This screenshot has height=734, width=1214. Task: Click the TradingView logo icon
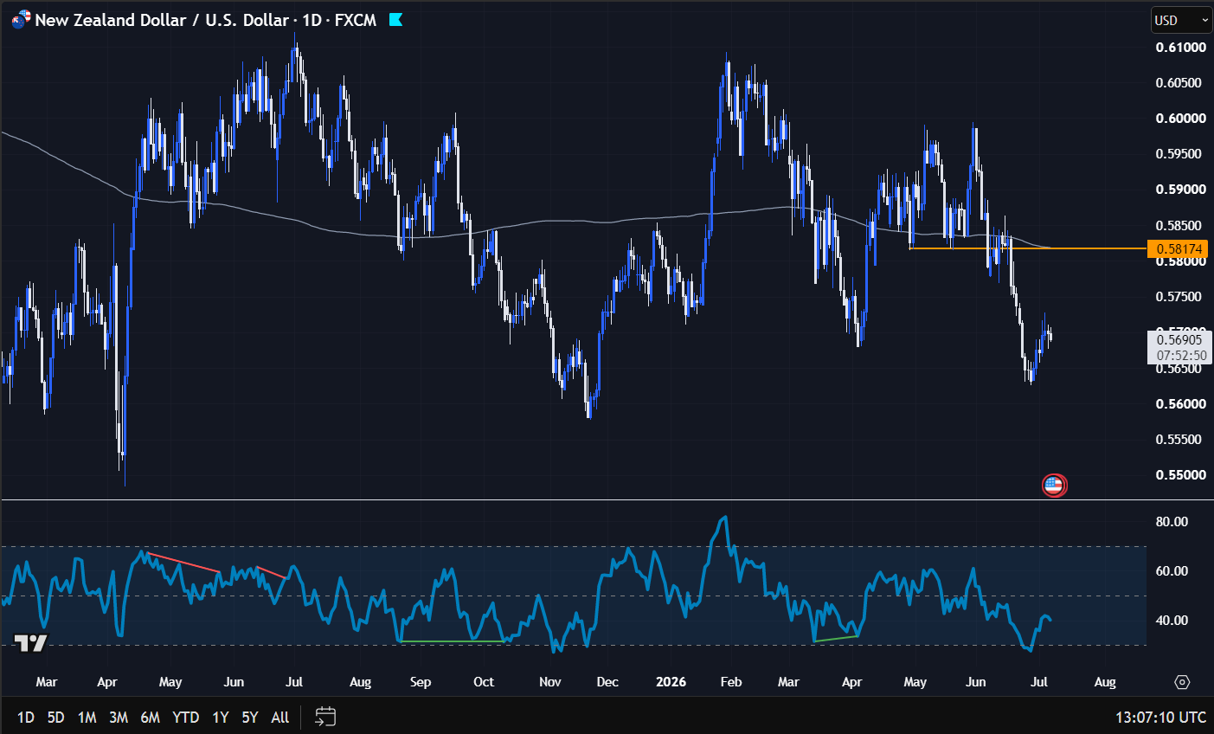coord(30,643)
